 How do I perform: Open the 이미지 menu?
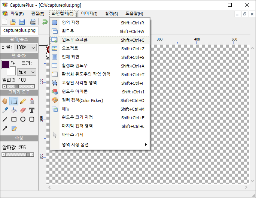[x=89, y=14]
